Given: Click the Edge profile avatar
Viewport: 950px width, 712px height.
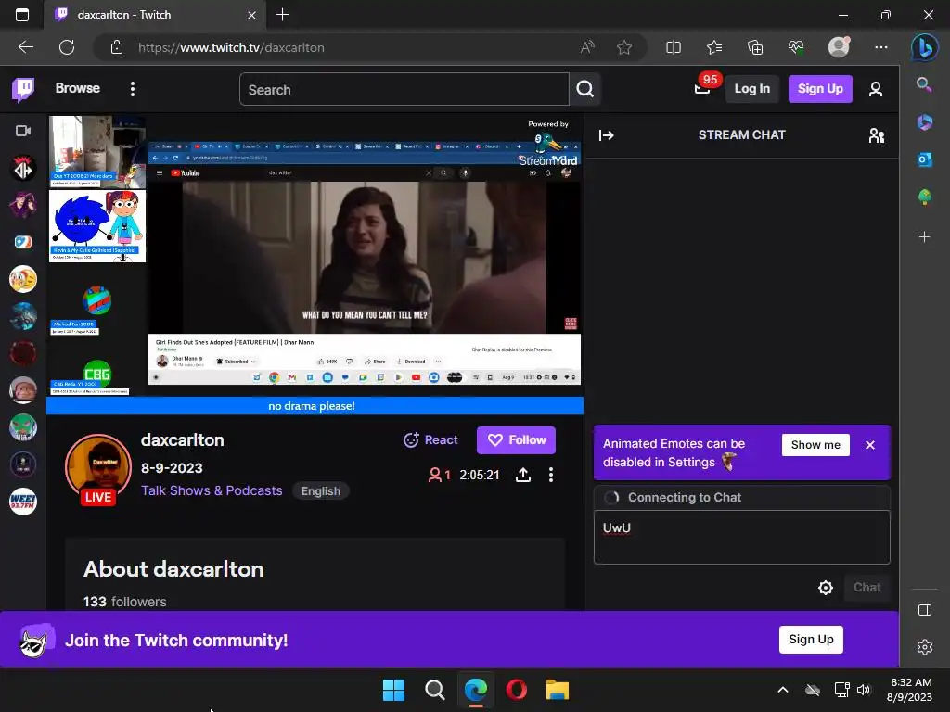Looking at the screenshot, I should (839, 47).
